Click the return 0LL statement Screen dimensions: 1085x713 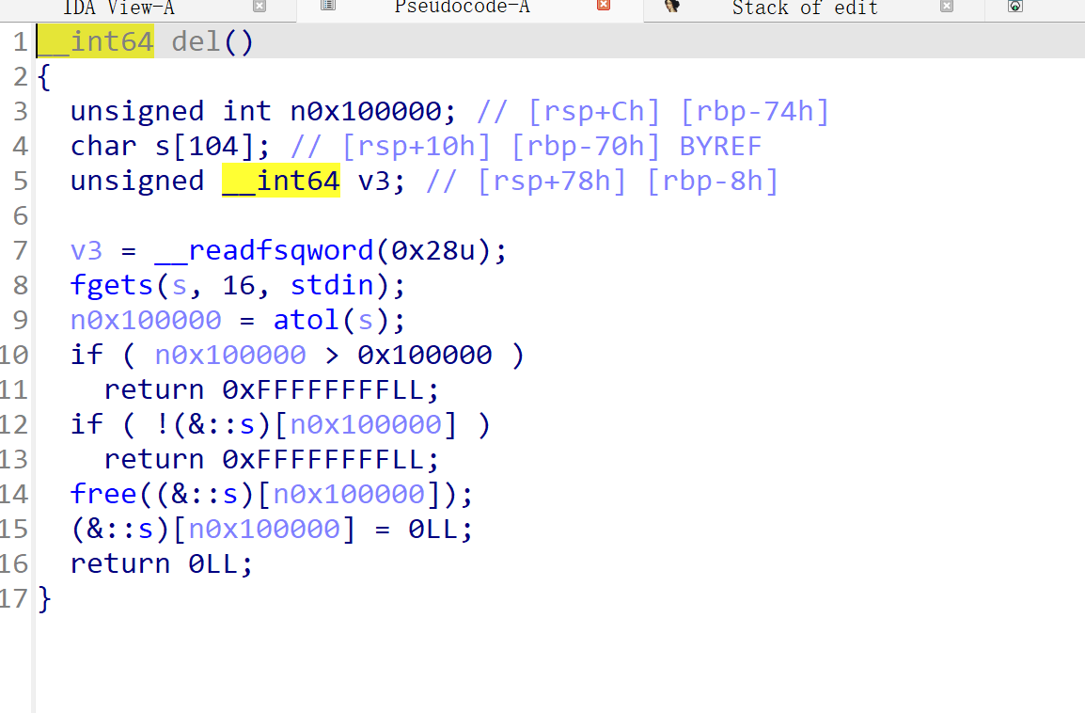[x=162, y=563]
